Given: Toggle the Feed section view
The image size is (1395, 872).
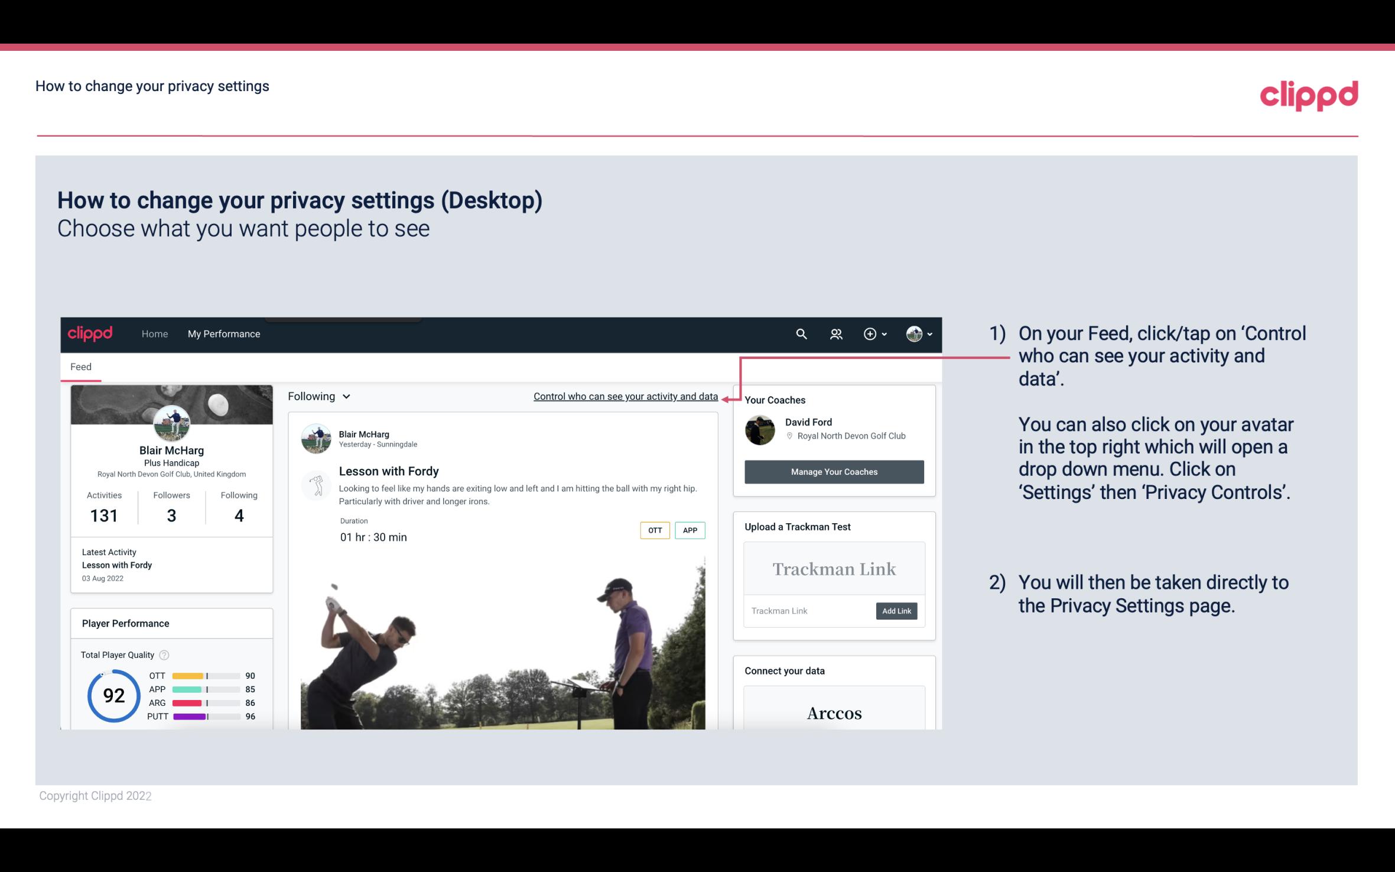Looking at the screenshot, I should [80, 366].
